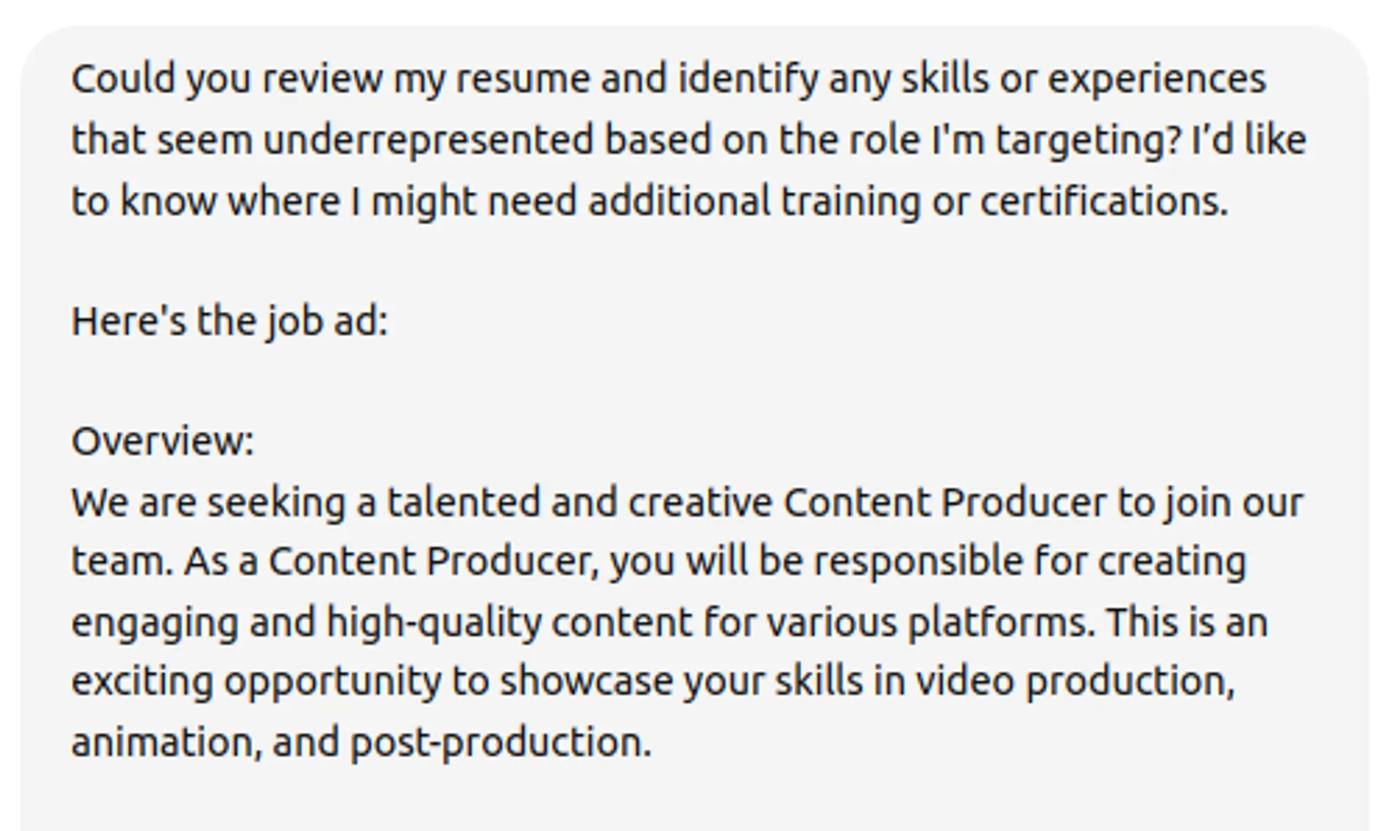Click the word "certifications" in the message
The image size is (1397, 831).
(1103, 201)
